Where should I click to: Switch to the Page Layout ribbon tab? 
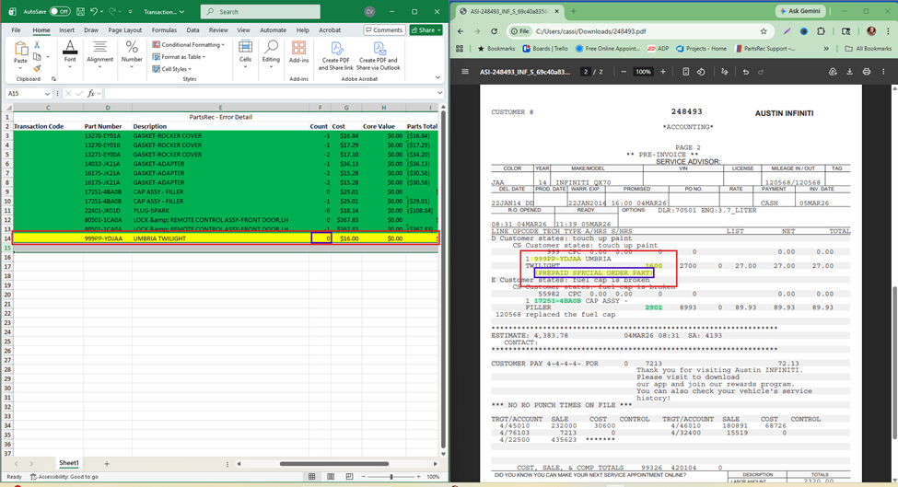[125, 29]
